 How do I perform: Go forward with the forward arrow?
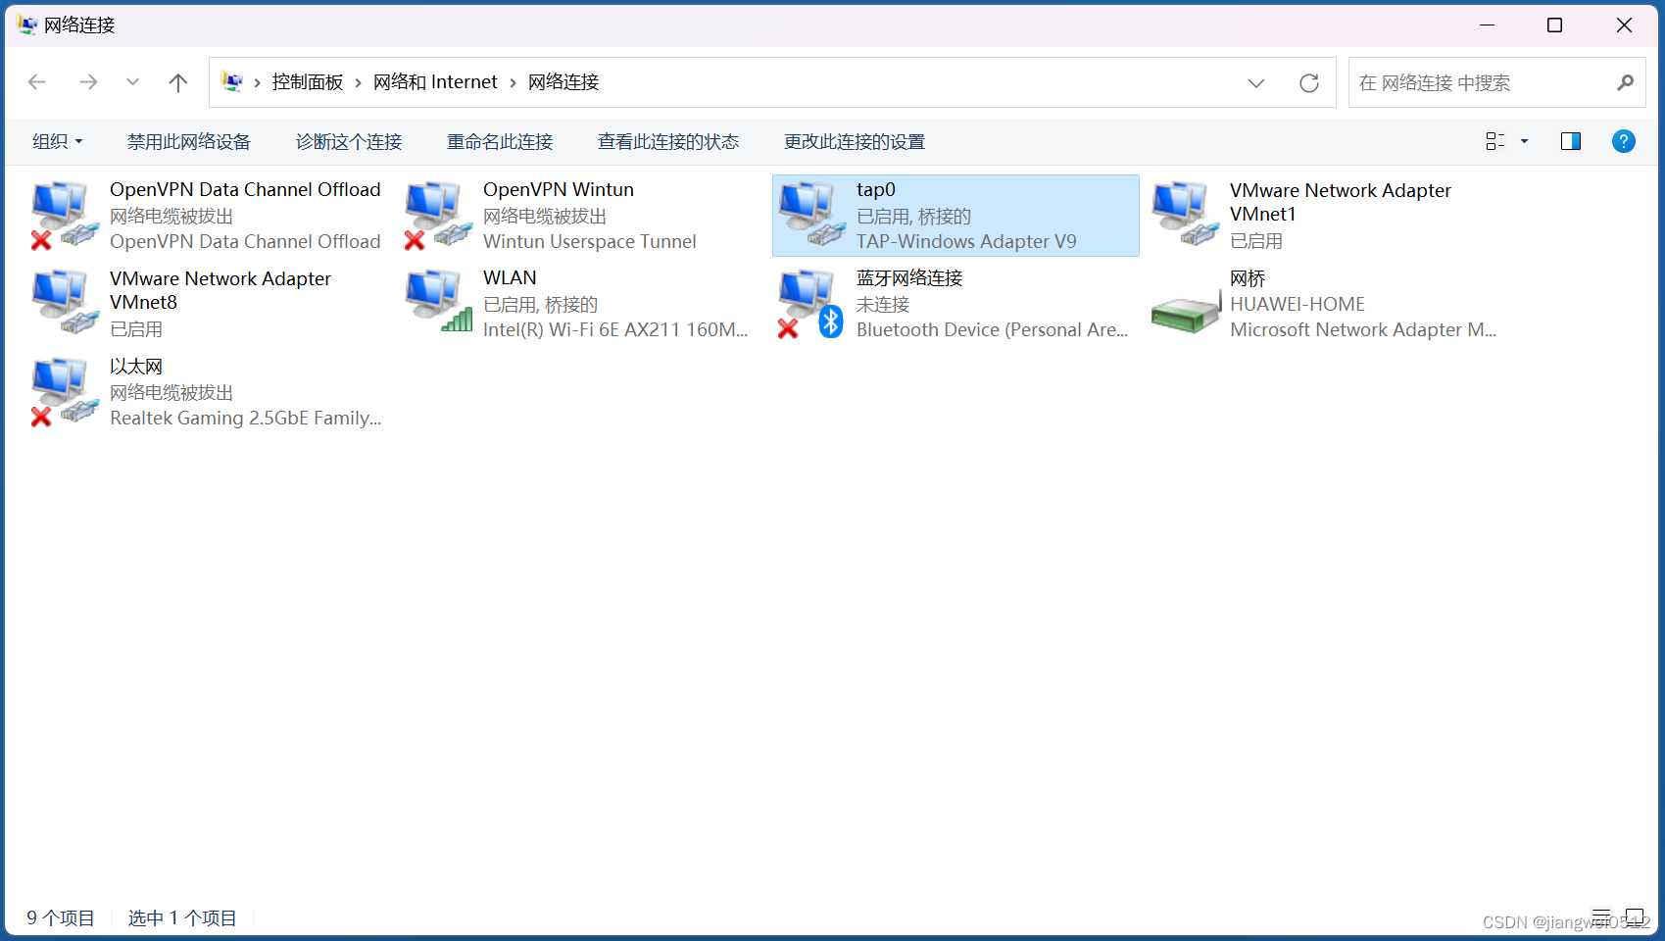[x=88, y=82]
